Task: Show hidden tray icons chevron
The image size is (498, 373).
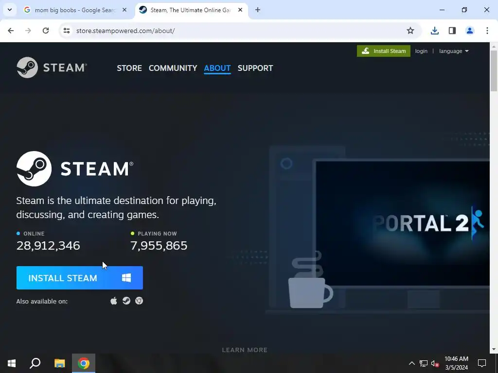Action: 411,363
